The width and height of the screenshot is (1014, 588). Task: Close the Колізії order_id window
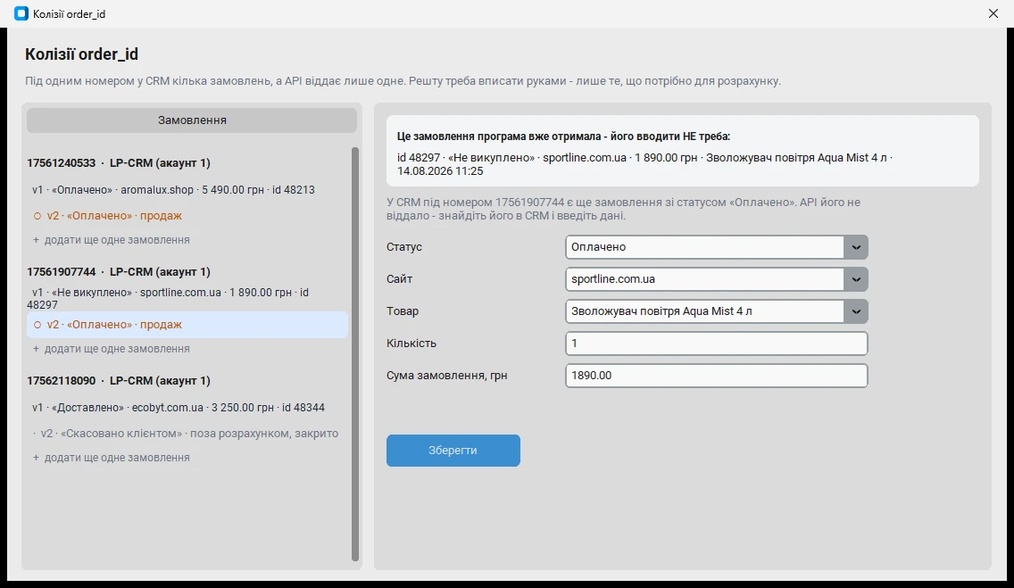click(x=993, y=13)
